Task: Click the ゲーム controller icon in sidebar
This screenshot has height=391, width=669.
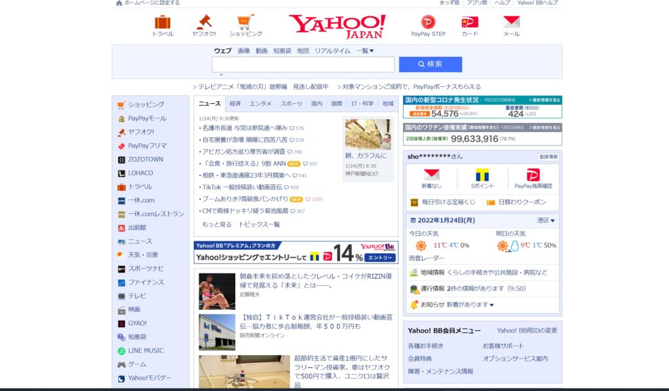Action: pos(121,365)
